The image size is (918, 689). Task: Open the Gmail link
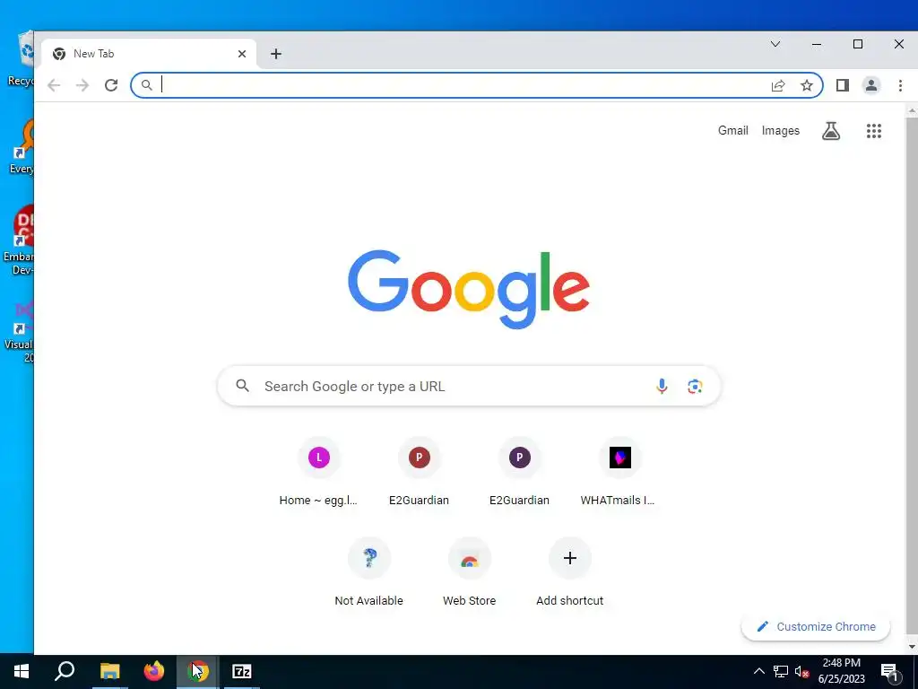(x=733, y=131)
